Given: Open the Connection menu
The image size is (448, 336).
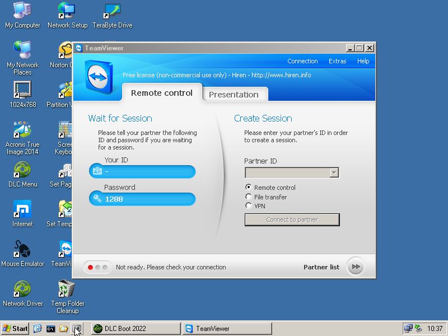Looking at the screenshot, I should (302, 61).
